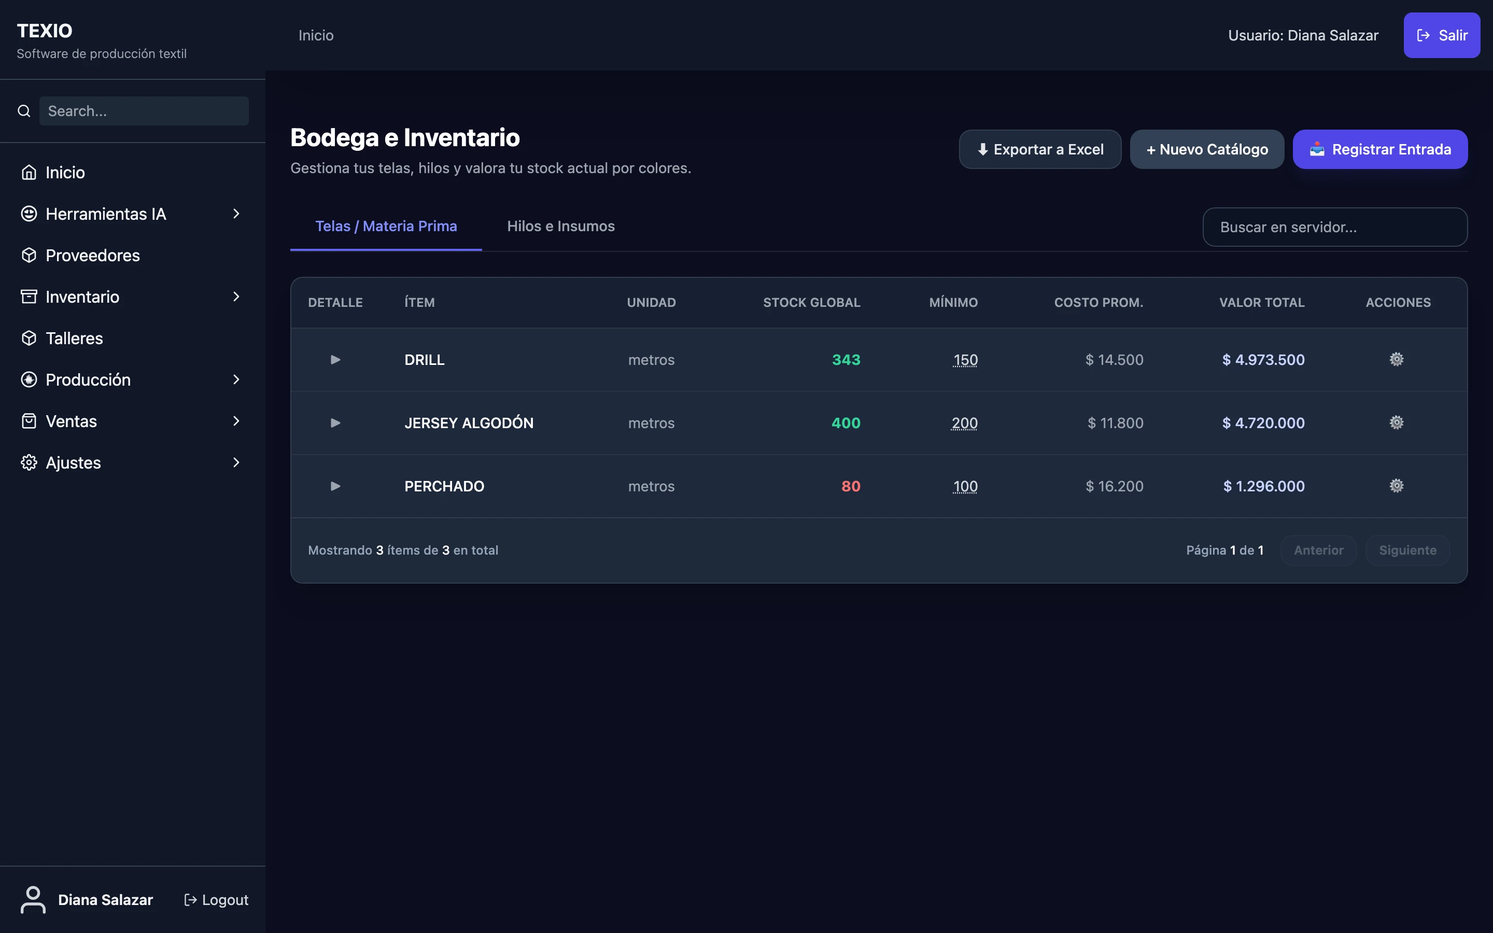Focus Buscar en servidor search field
Screen dimensions: 1493x933
tap(1335, 227)
